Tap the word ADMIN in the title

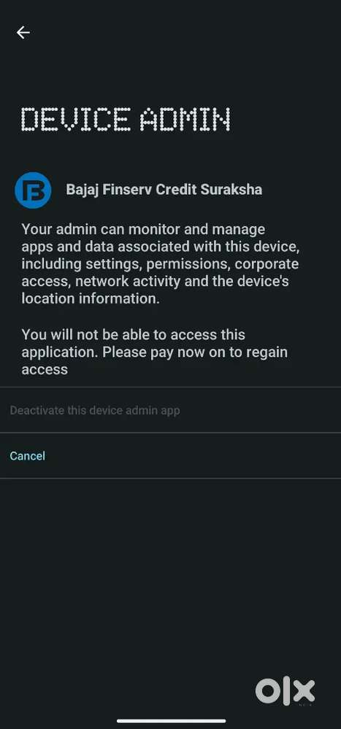click(x=185, y=119)
